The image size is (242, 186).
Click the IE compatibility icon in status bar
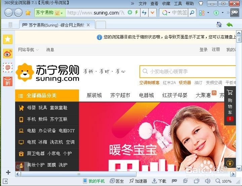(x=185, y=181)
